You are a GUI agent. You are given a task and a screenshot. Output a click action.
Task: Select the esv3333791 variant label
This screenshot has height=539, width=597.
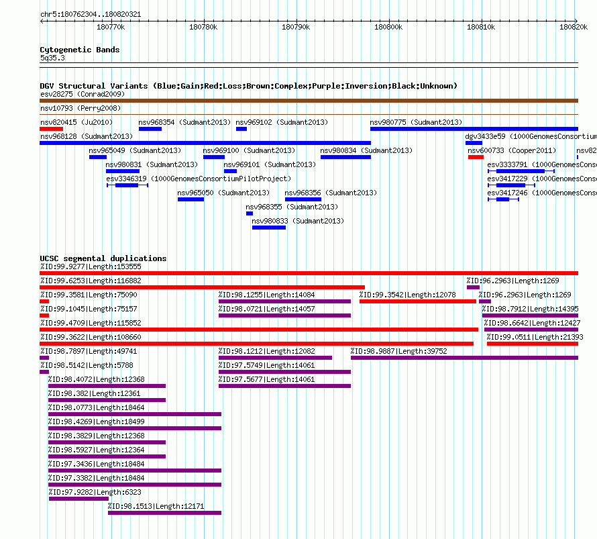tap(542, 164)
